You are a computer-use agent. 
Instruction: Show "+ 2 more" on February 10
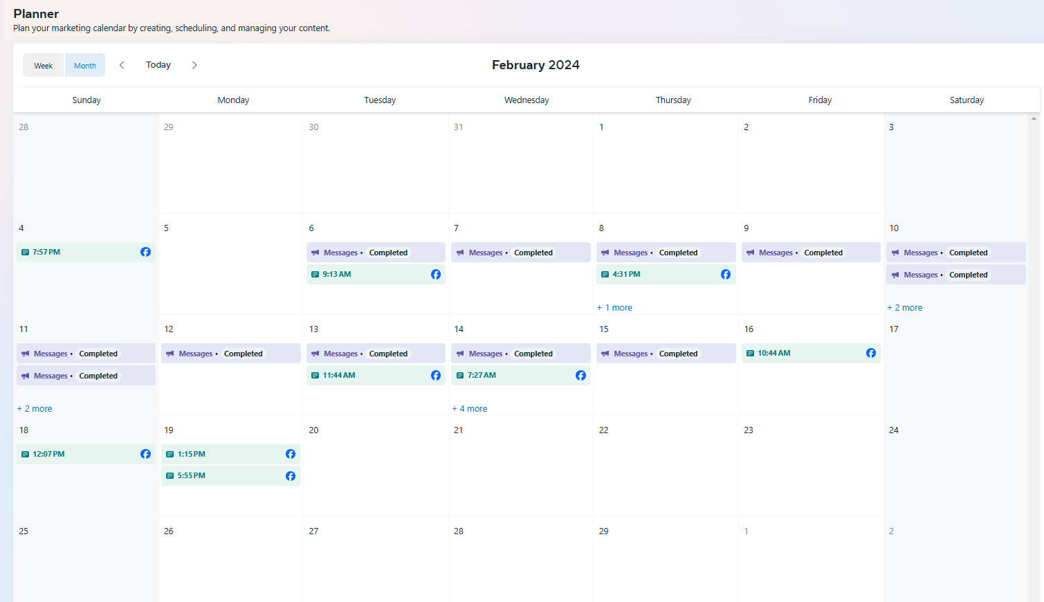tap(904, 308)
